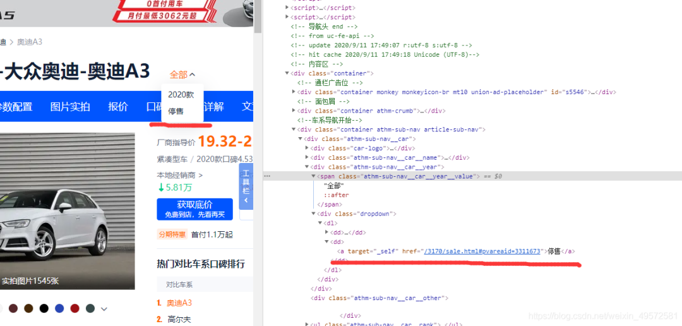Expand more colors with the chevron arrow

pos(104,309)
